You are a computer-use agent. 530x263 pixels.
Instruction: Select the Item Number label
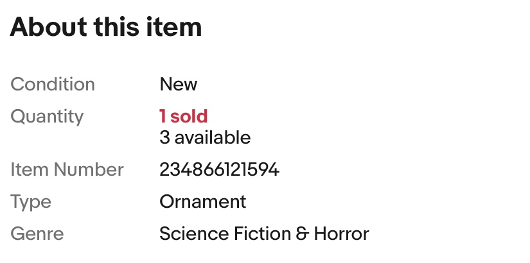(67, 170)
